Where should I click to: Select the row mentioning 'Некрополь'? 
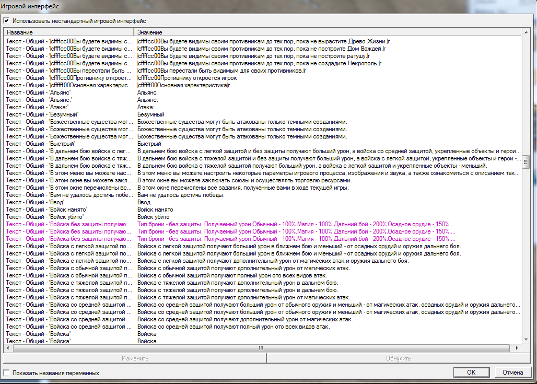pyautogui.click(x=263, y=63)
